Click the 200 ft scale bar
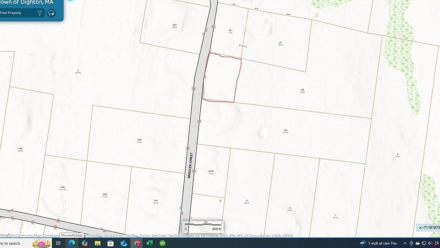 (x=203, y=227)
